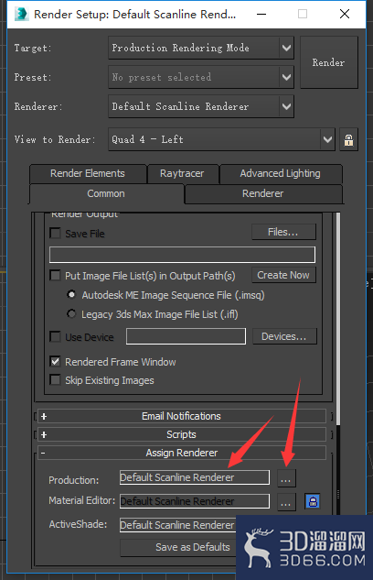Viewport: 373px width, 580px height.
Task: Enable the Use Device checkbox
Action: click(56, 337)
